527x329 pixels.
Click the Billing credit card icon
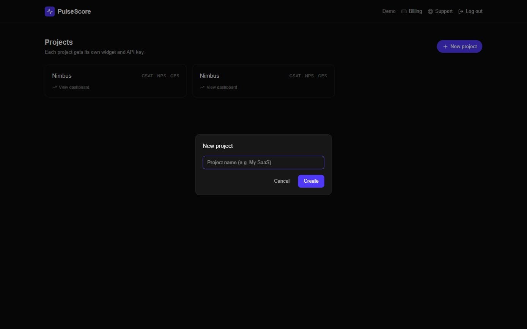tap(404, 11)
